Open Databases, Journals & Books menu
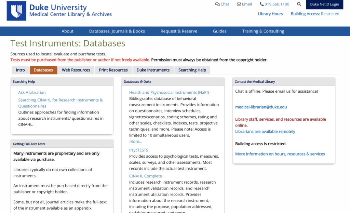 (117, 31)
